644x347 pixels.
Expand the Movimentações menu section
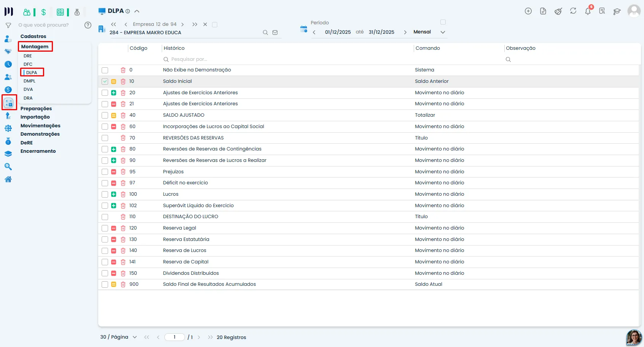pos(40,126)
